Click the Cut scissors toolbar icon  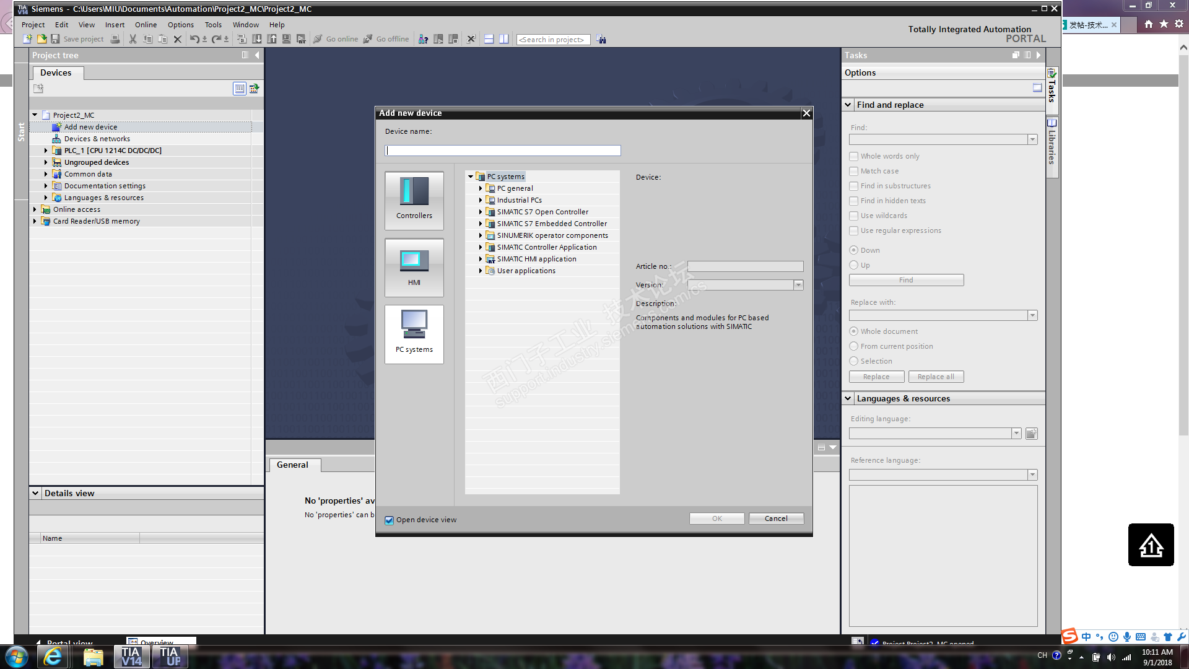(x=133, y=39)
